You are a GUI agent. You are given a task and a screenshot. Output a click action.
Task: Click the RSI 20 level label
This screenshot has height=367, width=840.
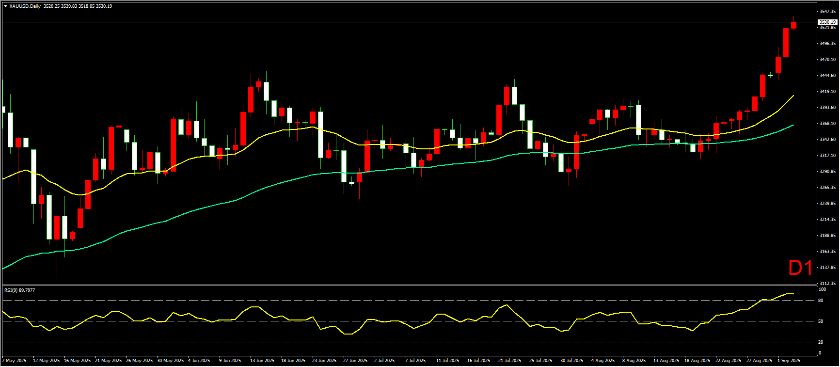pyautogui.click(x=821, y=342)
